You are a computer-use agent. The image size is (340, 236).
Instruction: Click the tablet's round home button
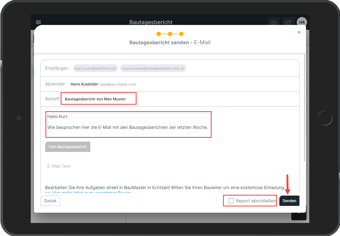(x=325, y=118)
